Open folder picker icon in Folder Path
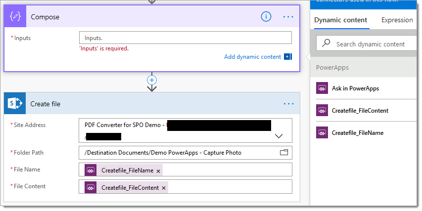Screen dimensions: 422x211 (x=284, y=152)
